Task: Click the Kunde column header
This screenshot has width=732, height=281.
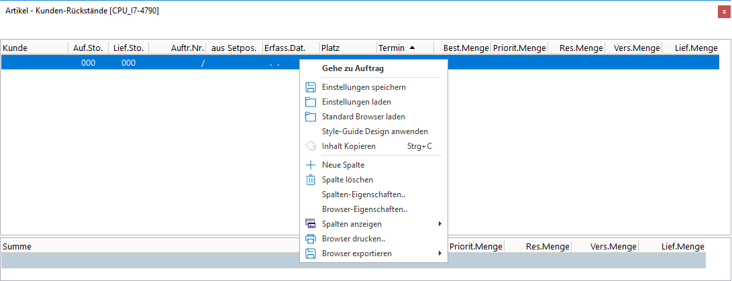Action: pyautogui.click(x=34, y=48)
